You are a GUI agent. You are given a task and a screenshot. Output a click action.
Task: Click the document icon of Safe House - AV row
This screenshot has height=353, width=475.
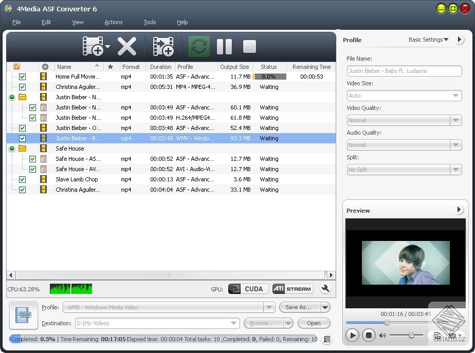pos(44,169)
